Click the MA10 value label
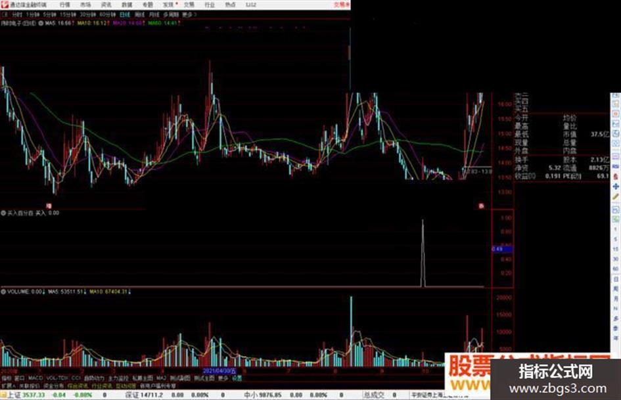The width and height of the screenshot is (621, 400). 92,24
